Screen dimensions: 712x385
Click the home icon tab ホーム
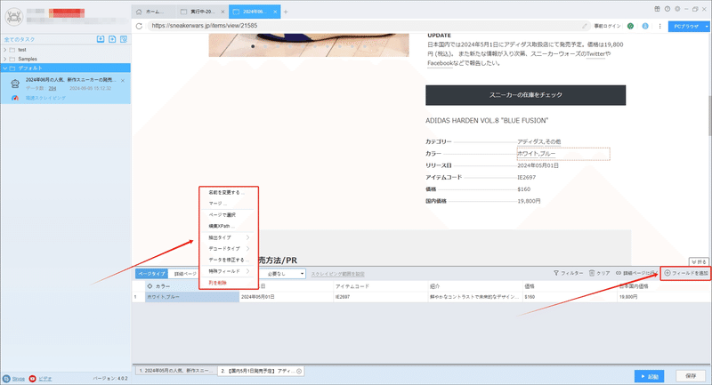pos(152,12)
